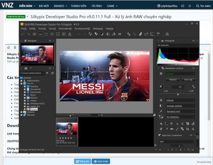Switch to single preview display mode

[46, 34]
